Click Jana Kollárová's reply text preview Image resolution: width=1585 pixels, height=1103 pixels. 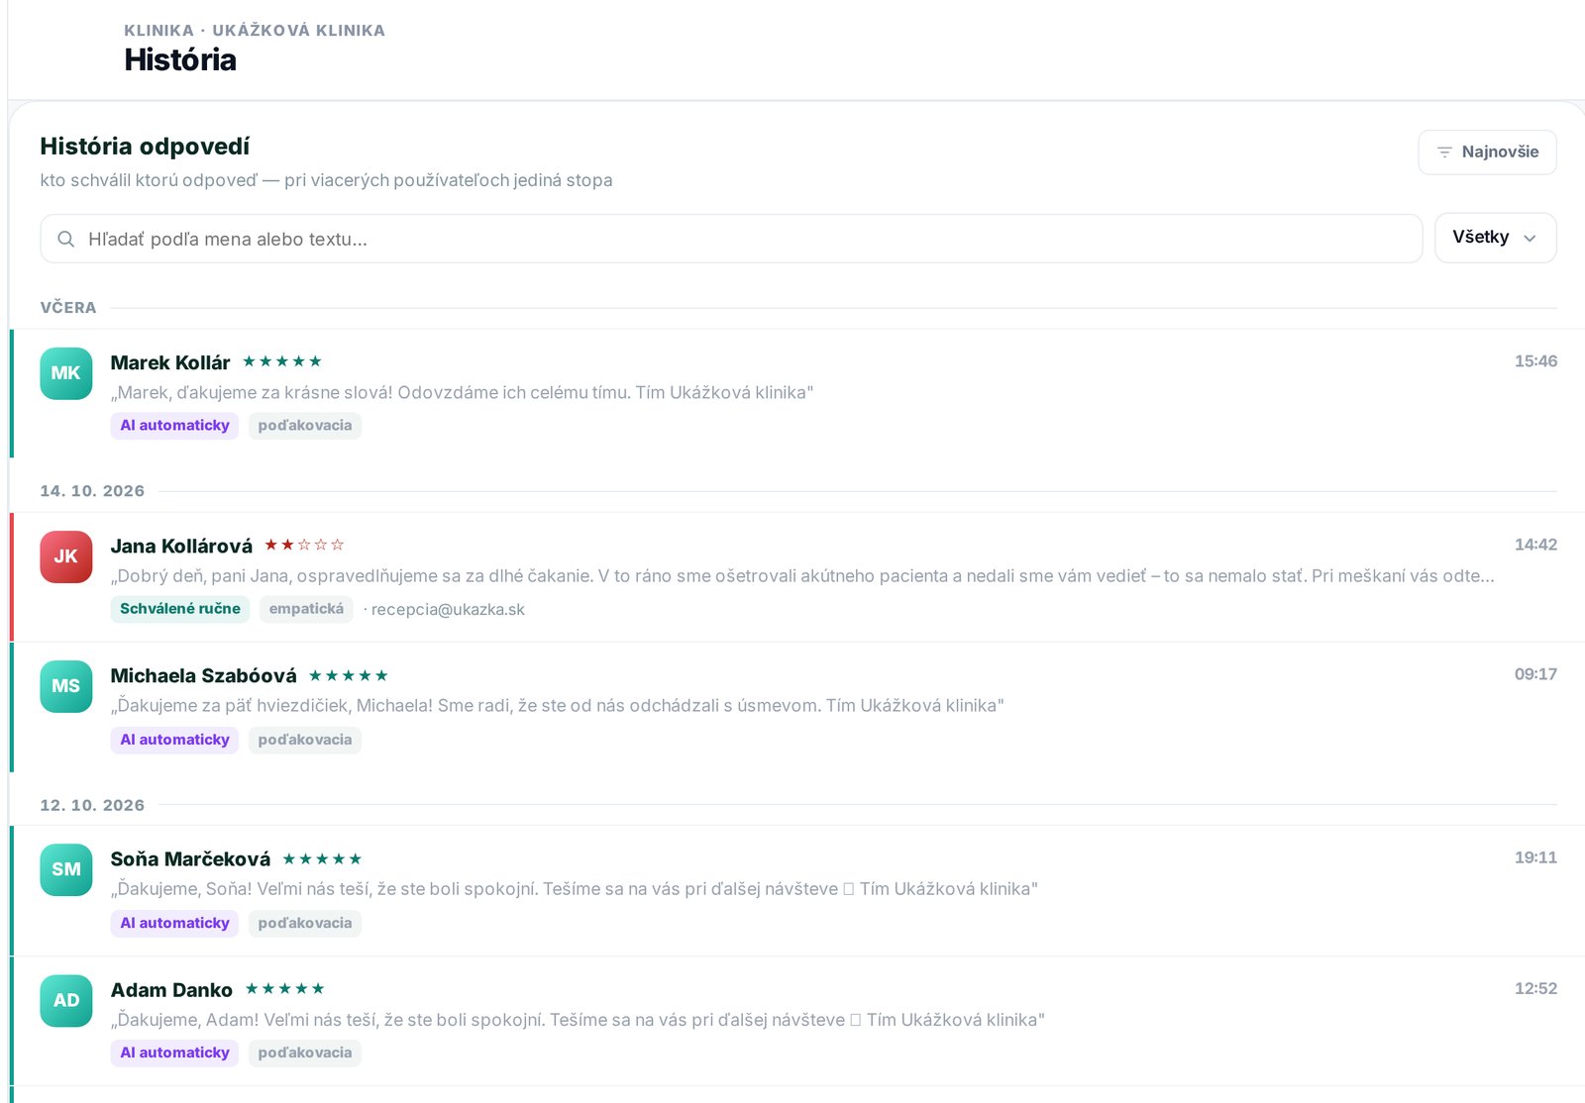click(x=802, y=576)
